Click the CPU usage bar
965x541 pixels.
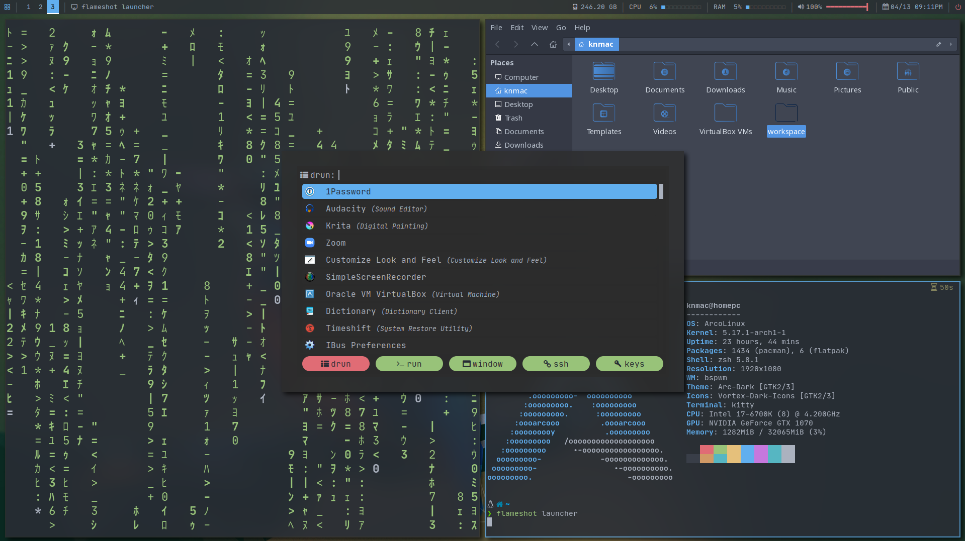(681, 7)
